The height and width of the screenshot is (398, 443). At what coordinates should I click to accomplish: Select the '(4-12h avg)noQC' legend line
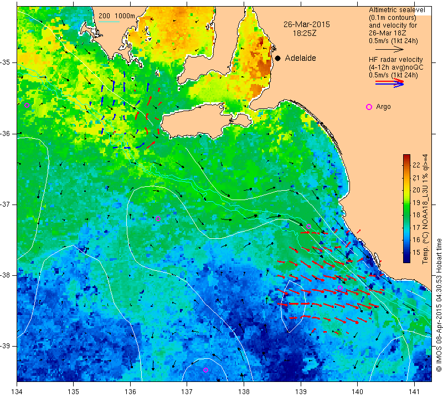396,67
